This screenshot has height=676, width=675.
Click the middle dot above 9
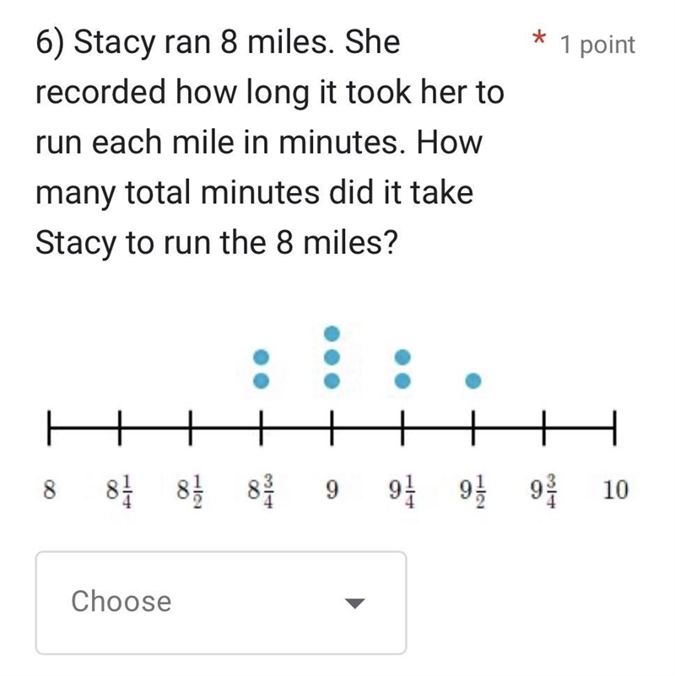coord(332,357)
